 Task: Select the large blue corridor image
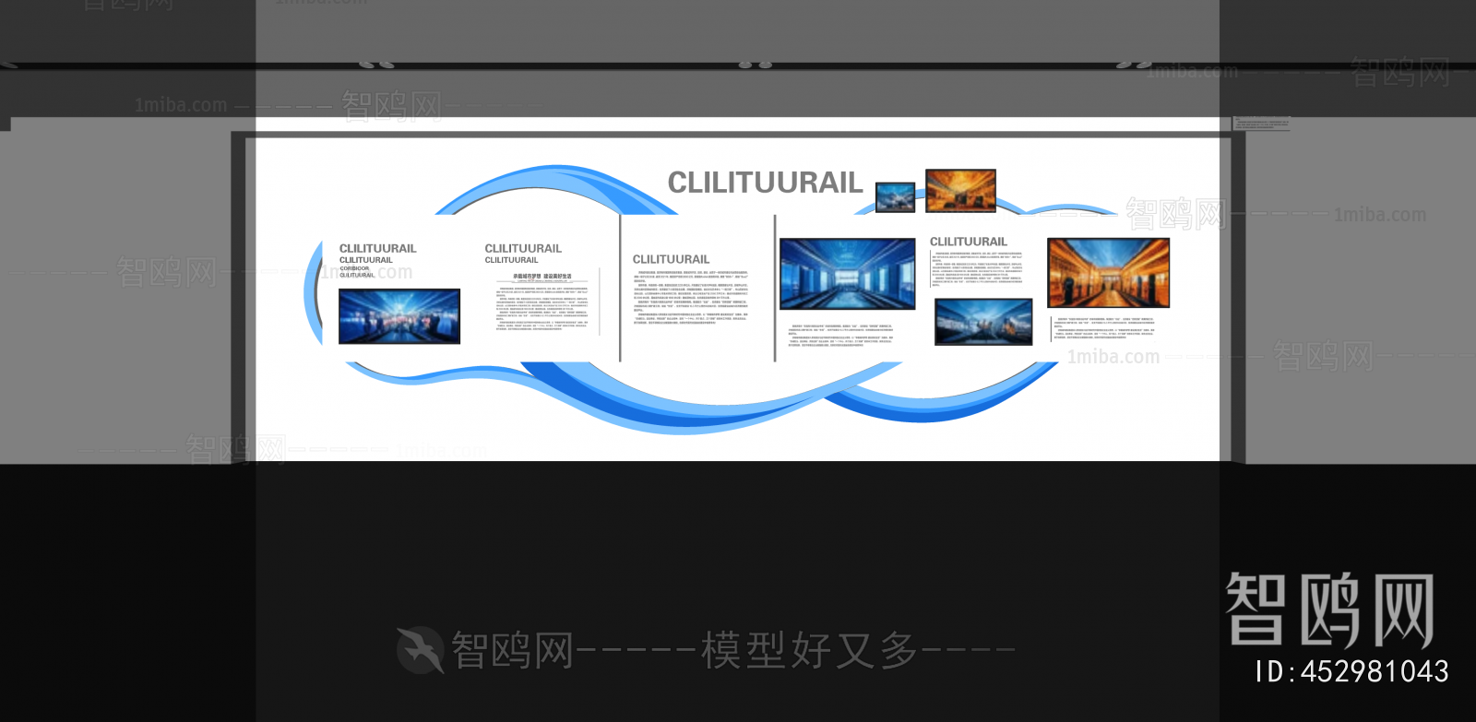pyautogui.click(x=847, y=274)
